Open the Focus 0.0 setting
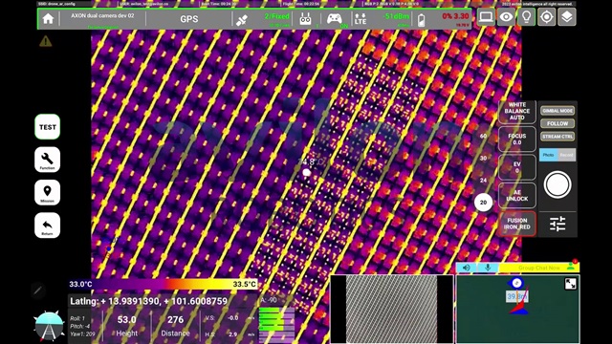Screen dimensions: 612x344 click(x=516, y=140)
